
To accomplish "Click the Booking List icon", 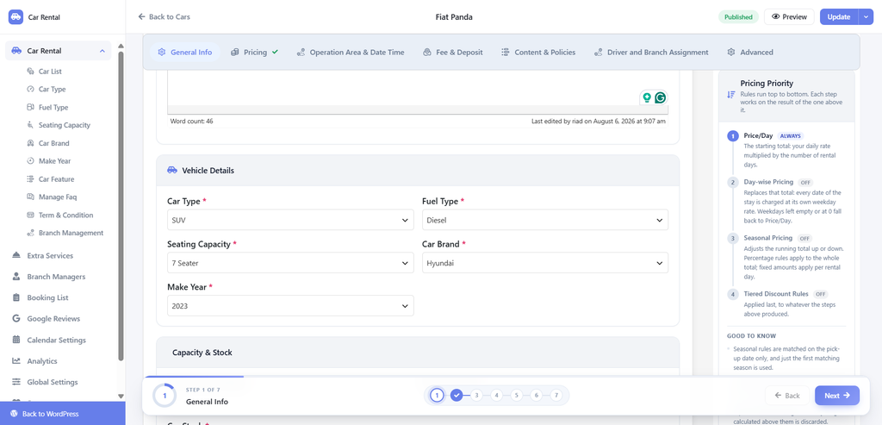I will (16, 297).
